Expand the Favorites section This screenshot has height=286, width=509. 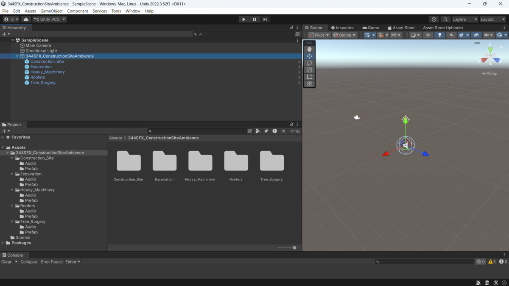click(x=3, y=137)
